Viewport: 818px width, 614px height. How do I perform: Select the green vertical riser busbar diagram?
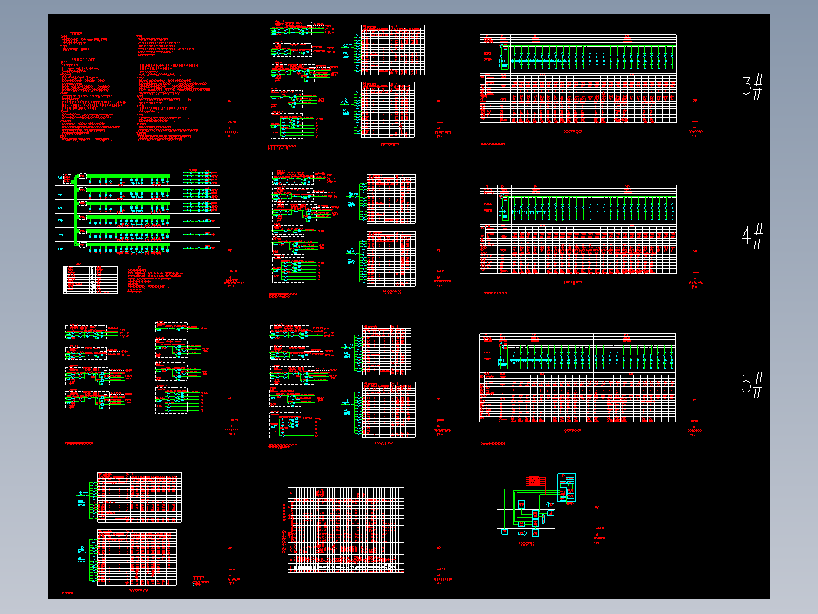coord(138,213)
